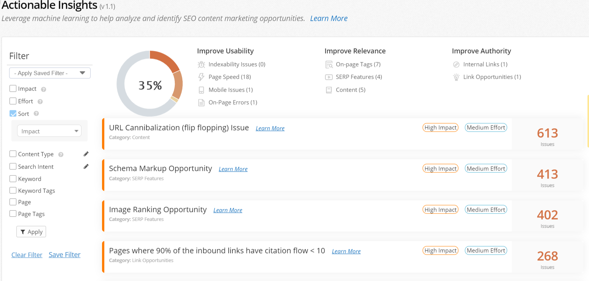
Task: Click the On-page Tags icon
Action: (x=329, y=64)
